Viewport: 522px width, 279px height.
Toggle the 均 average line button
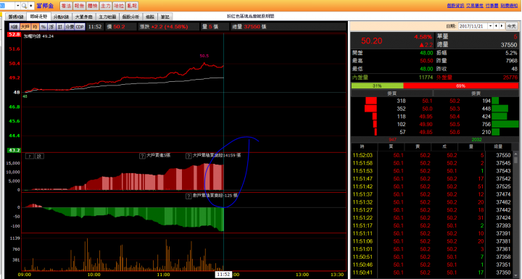coord(35,27)
